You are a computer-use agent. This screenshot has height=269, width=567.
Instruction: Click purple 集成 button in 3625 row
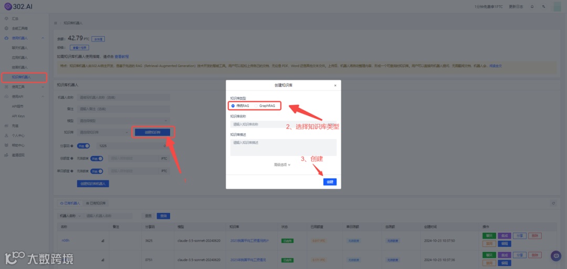[x=505, y=236]
